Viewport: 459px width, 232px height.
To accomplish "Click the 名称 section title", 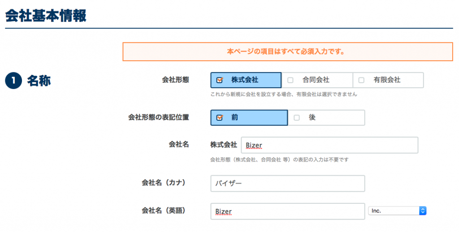I will pyautogui.click(x=39, y=80).
